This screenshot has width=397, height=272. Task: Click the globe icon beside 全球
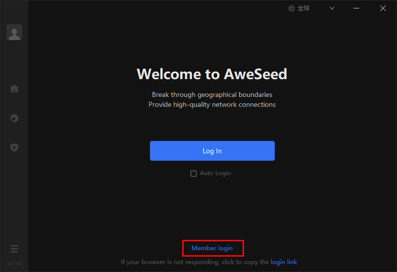pos(292,8)
